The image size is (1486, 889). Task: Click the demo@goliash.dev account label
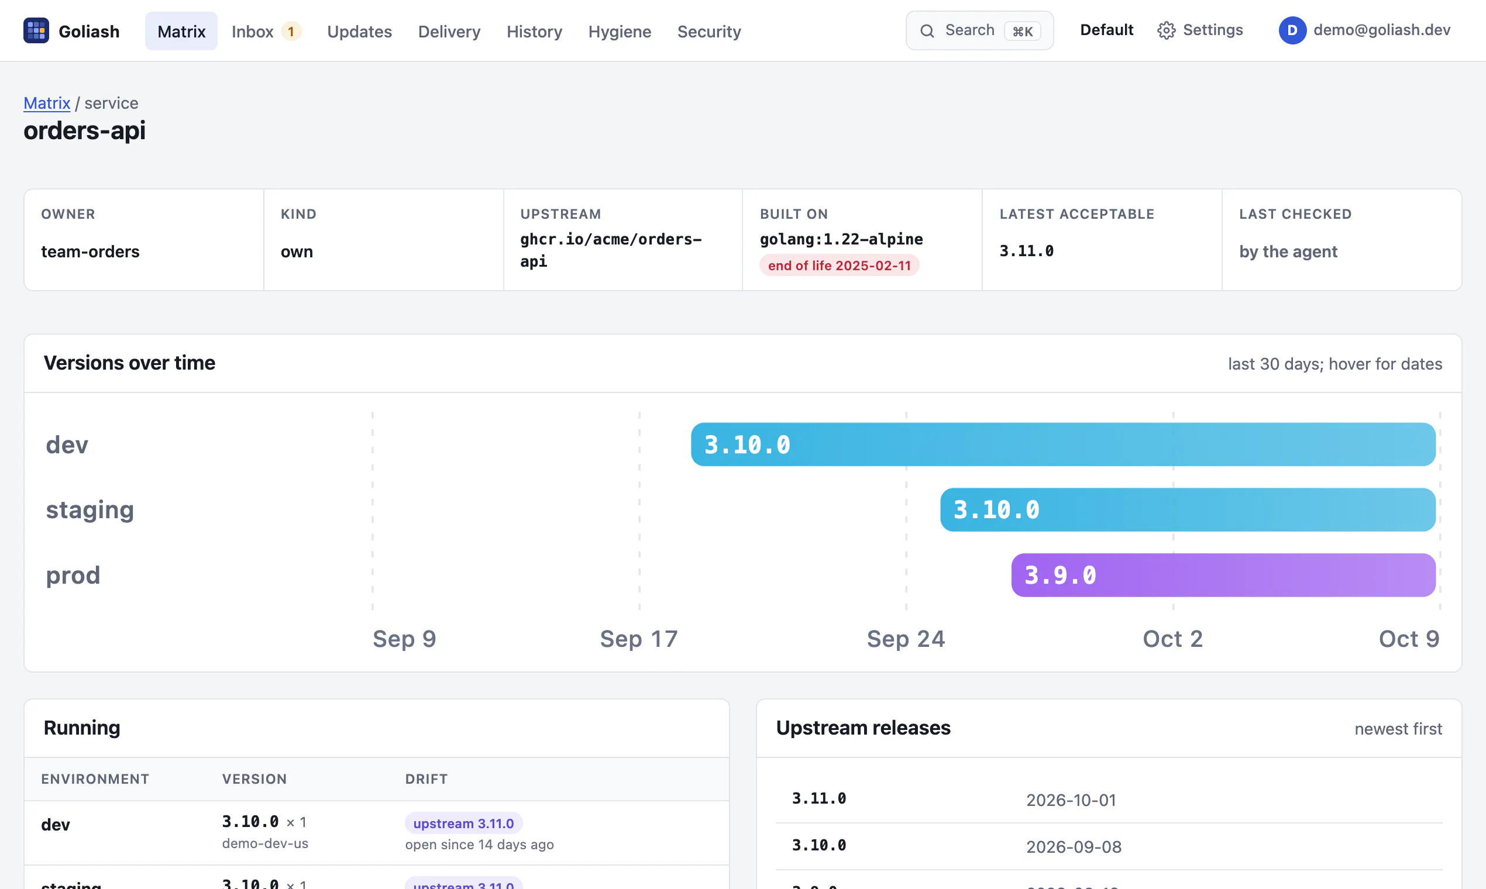pos(1382,30)
